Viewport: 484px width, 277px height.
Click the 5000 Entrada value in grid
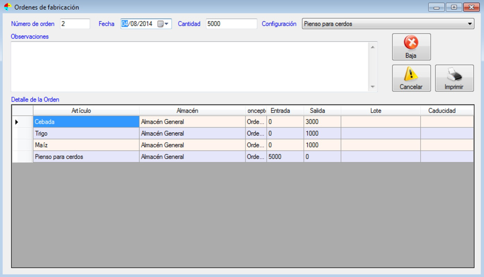click(x=285, y=157)
